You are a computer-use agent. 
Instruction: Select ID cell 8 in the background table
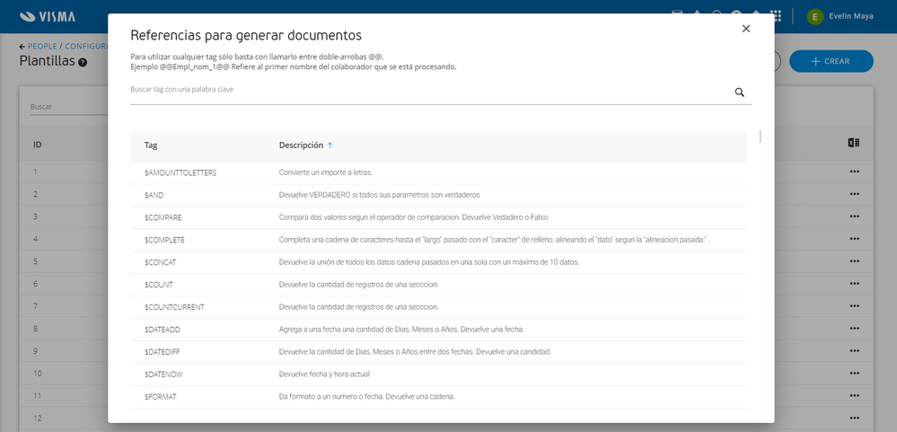pyautogui.click(x=36, y=329)
